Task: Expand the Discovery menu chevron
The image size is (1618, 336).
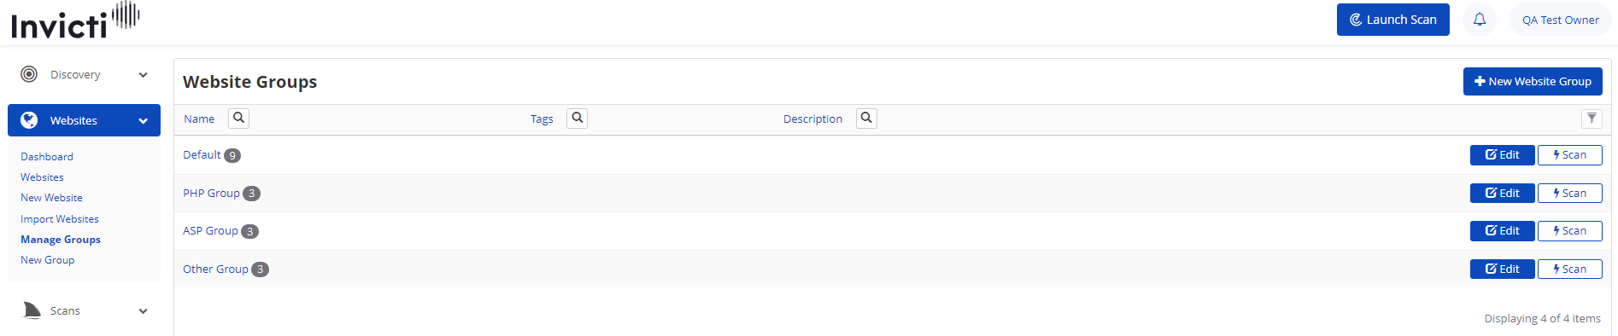Action: click(x=143, y=75)
